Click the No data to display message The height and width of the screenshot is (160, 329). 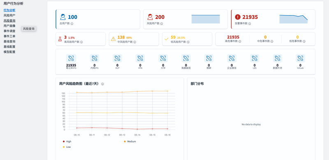point(251,124)
